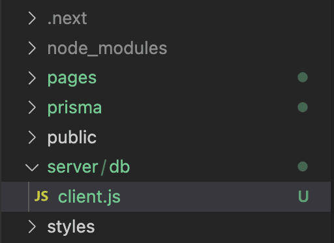Select the pages folder label
The width and height of the screenshot is (334, 243).
tap(72, 79)
